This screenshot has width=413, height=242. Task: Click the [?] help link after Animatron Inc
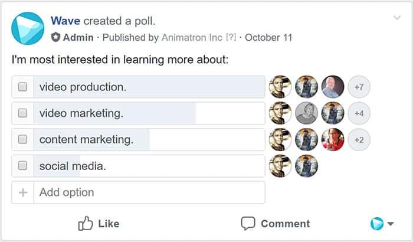pyautogui.click(x=231, y=37)
